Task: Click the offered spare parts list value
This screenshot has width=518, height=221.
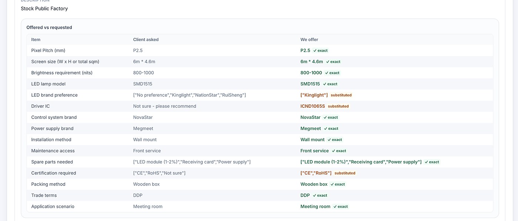Action: coord(361,162)
